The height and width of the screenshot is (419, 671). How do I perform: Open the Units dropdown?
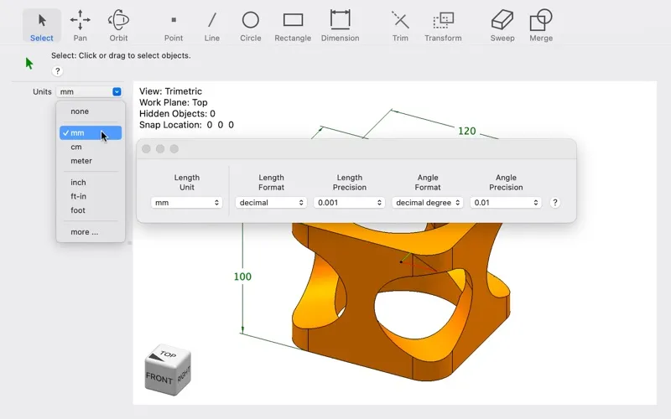(x=89, y=91)
